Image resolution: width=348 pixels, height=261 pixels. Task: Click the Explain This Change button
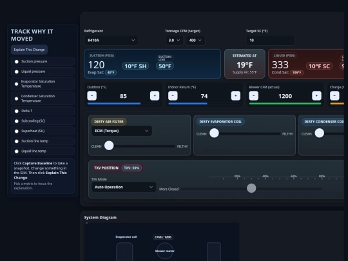29,50
